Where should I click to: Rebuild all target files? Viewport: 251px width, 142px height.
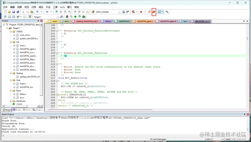[14, 16]
